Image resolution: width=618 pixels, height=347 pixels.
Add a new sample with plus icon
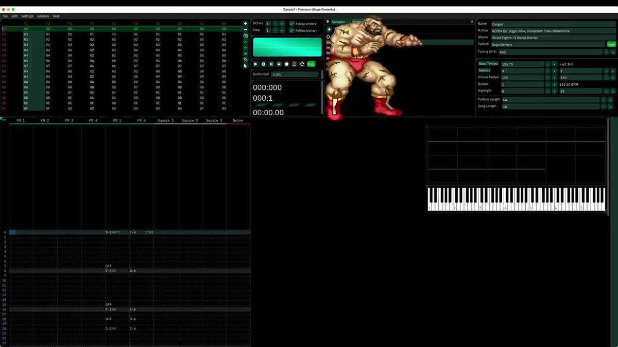point(329,29)
